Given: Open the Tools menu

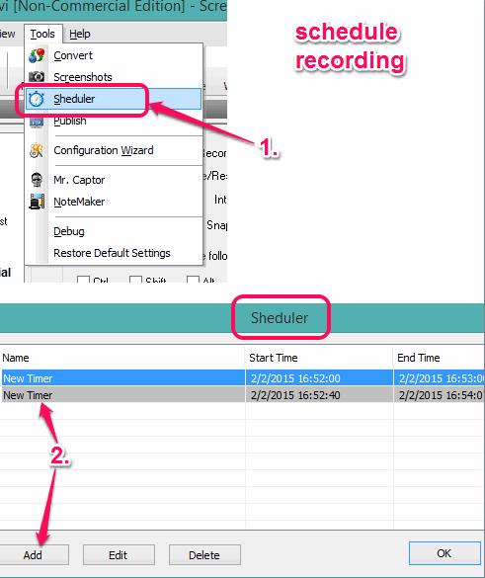Looking at the screenshot, I should (x=42, y=34).
